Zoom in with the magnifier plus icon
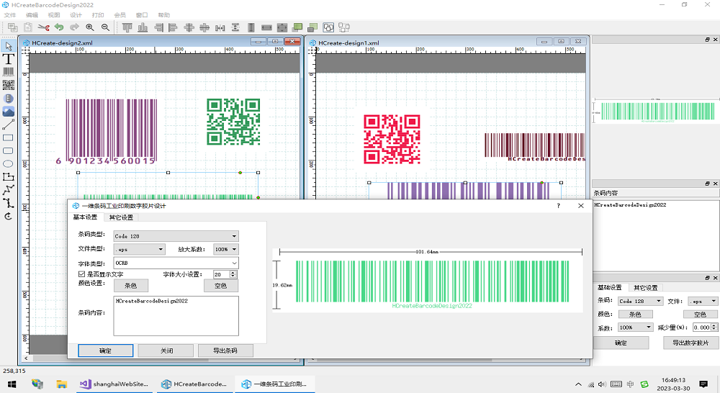 pos(90,27)
